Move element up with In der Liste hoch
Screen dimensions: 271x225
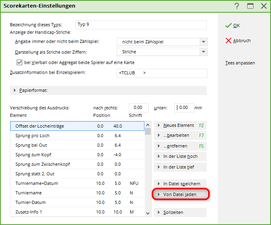pyautogui.click(x=180, y=156)
